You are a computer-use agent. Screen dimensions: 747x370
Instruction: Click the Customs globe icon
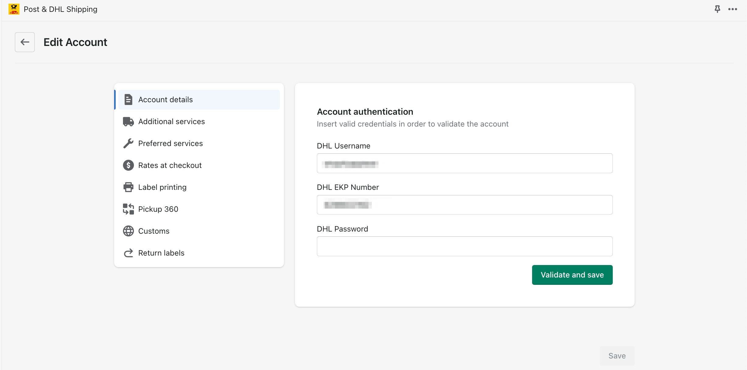pyautogui.click(x=128, y=231)
